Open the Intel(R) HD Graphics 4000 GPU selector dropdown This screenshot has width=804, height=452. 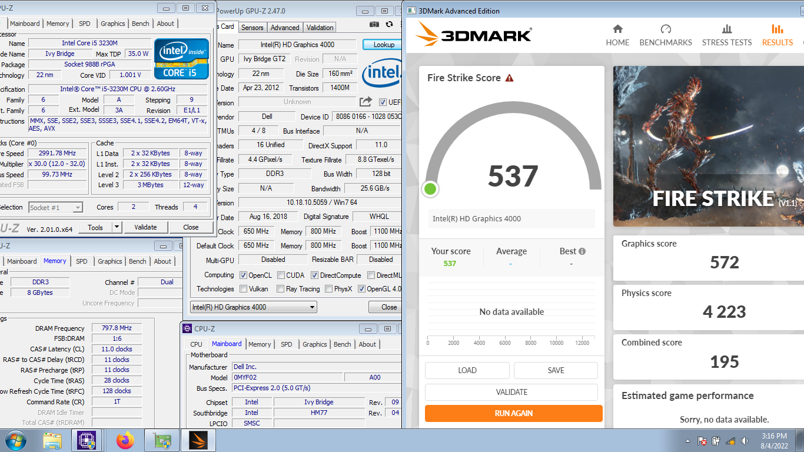(x=254, y=307)
